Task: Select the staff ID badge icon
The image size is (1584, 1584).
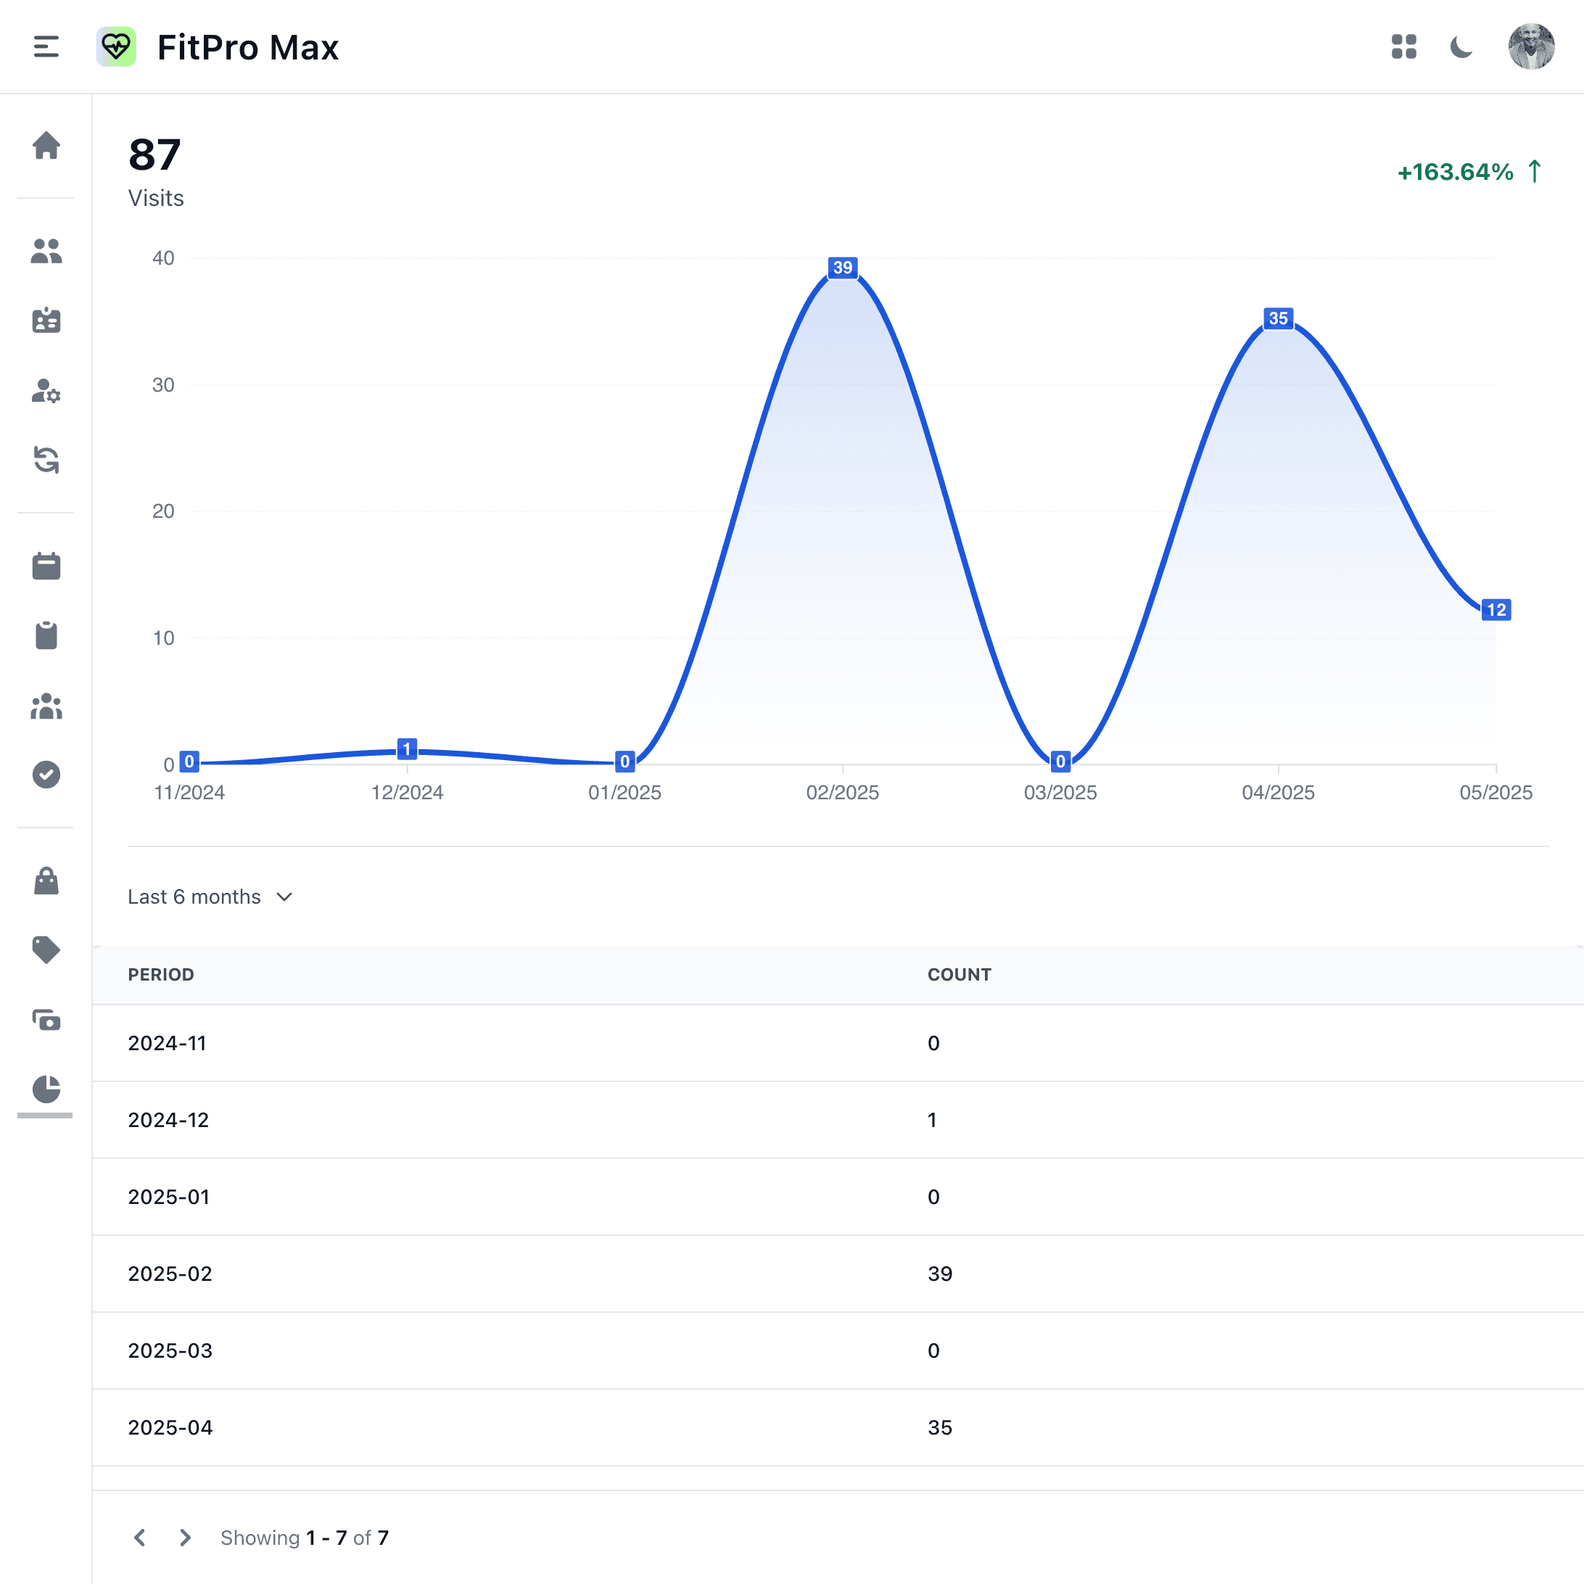Action: (x=46, y=321)
